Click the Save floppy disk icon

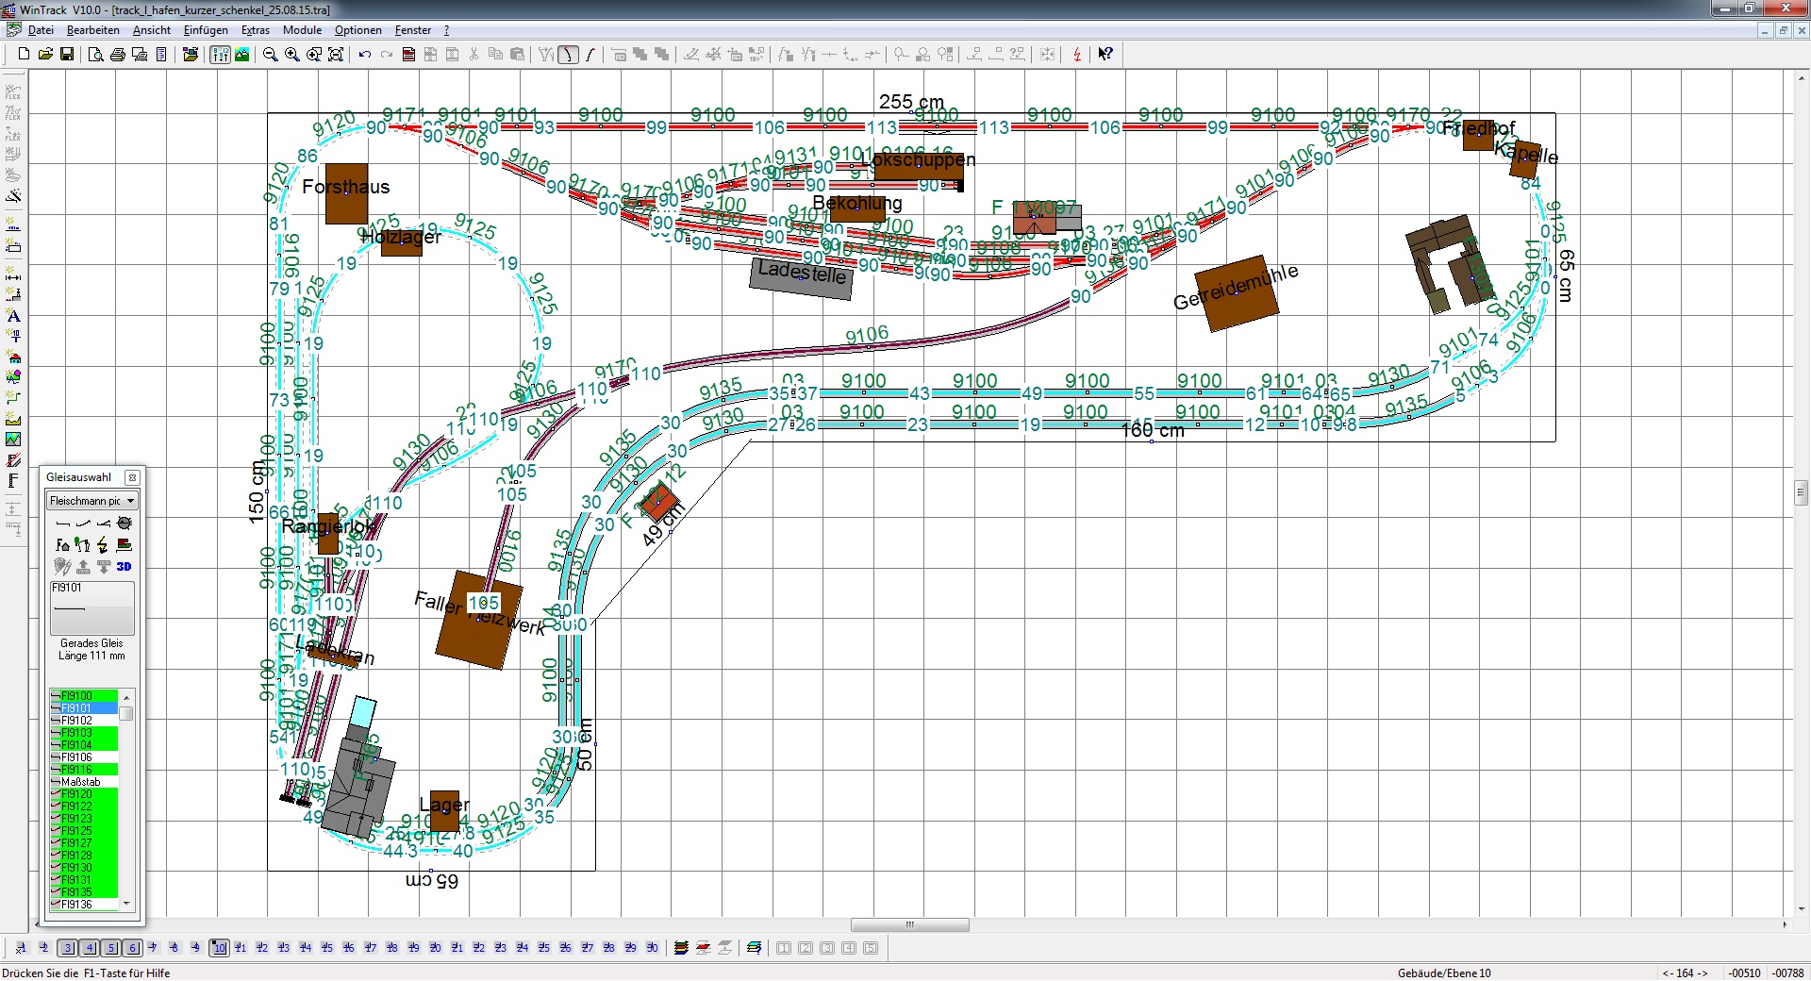(x=67, y=55)
